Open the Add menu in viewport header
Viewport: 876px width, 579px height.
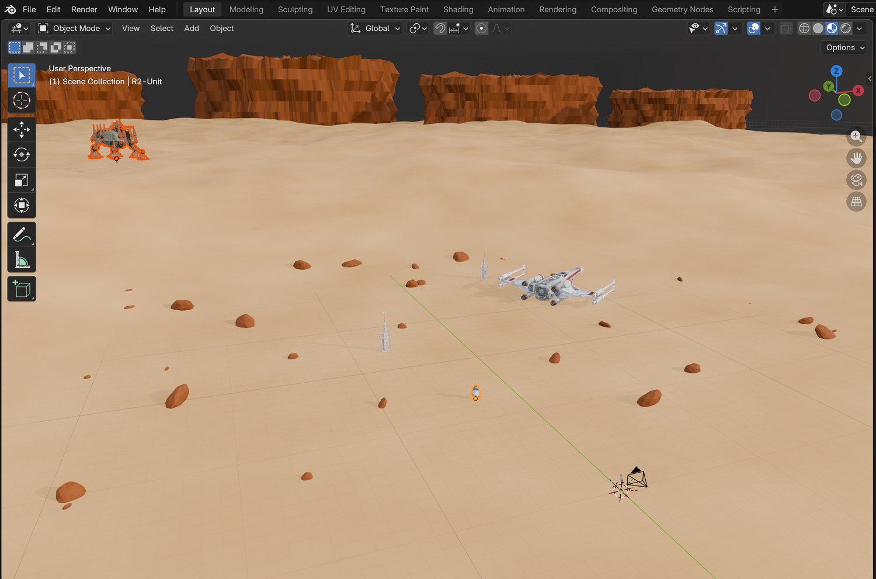coord(192,28)
